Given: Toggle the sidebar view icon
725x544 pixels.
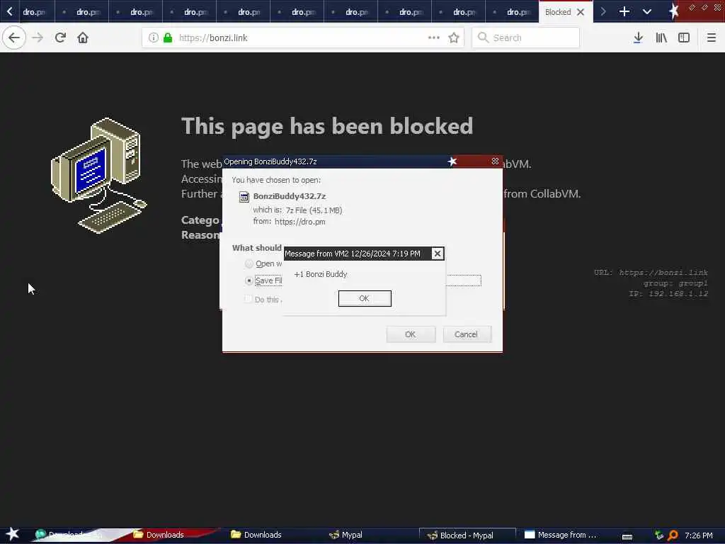Looking at the screenshot, I should pos(684,38).
